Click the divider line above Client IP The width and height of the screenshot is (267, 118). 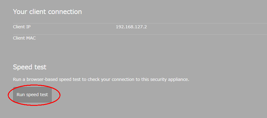(x=140, y=23)
